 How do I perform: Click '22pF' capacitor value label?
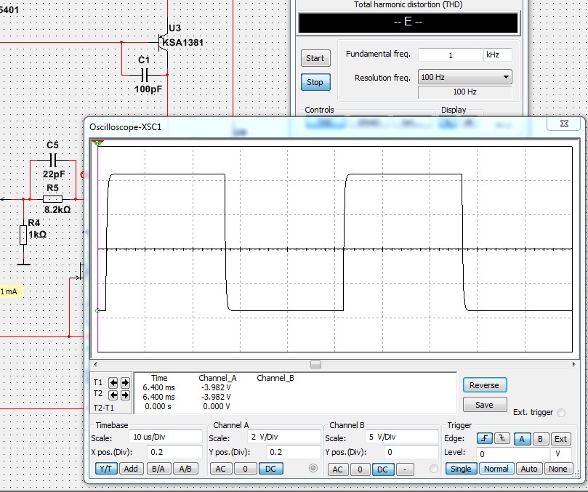tap(54, 174)
